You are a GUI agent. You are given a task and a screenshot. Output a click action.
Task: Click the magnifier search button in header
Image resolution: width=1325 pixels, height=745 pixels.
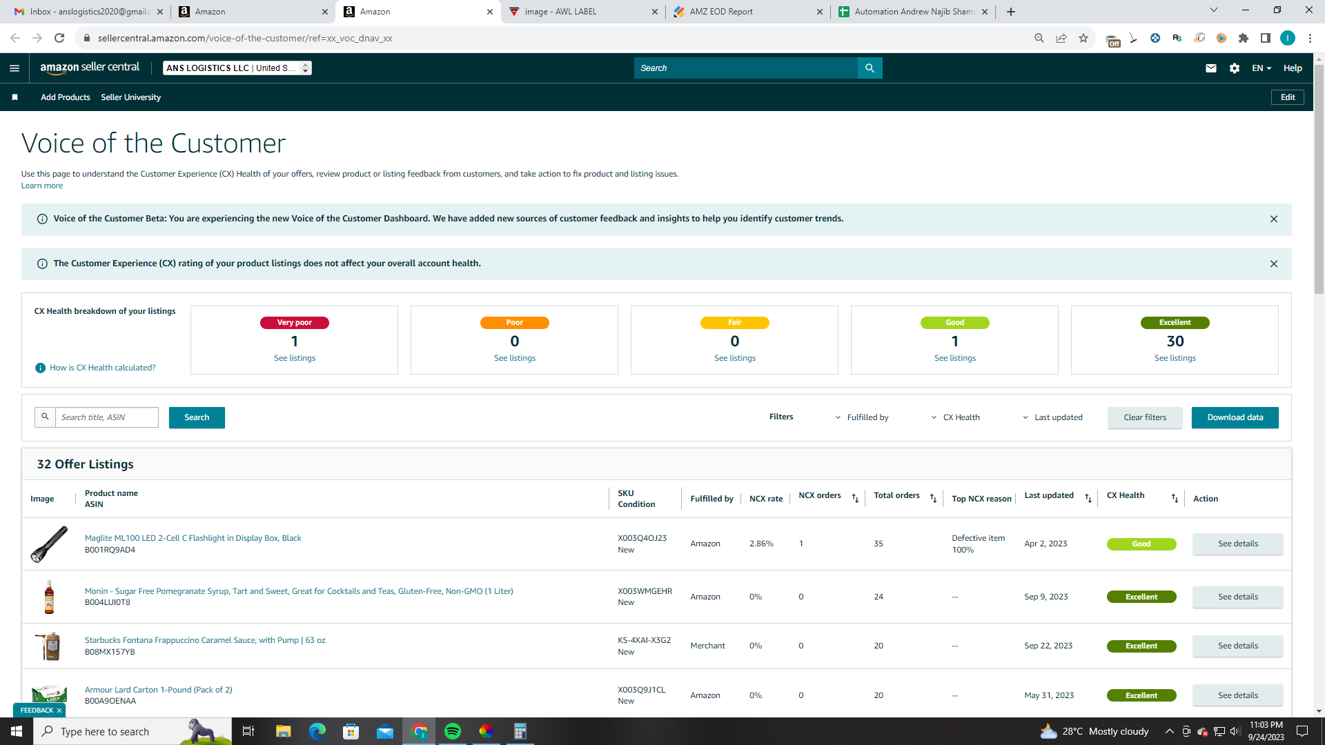click(x=870, y=68)
